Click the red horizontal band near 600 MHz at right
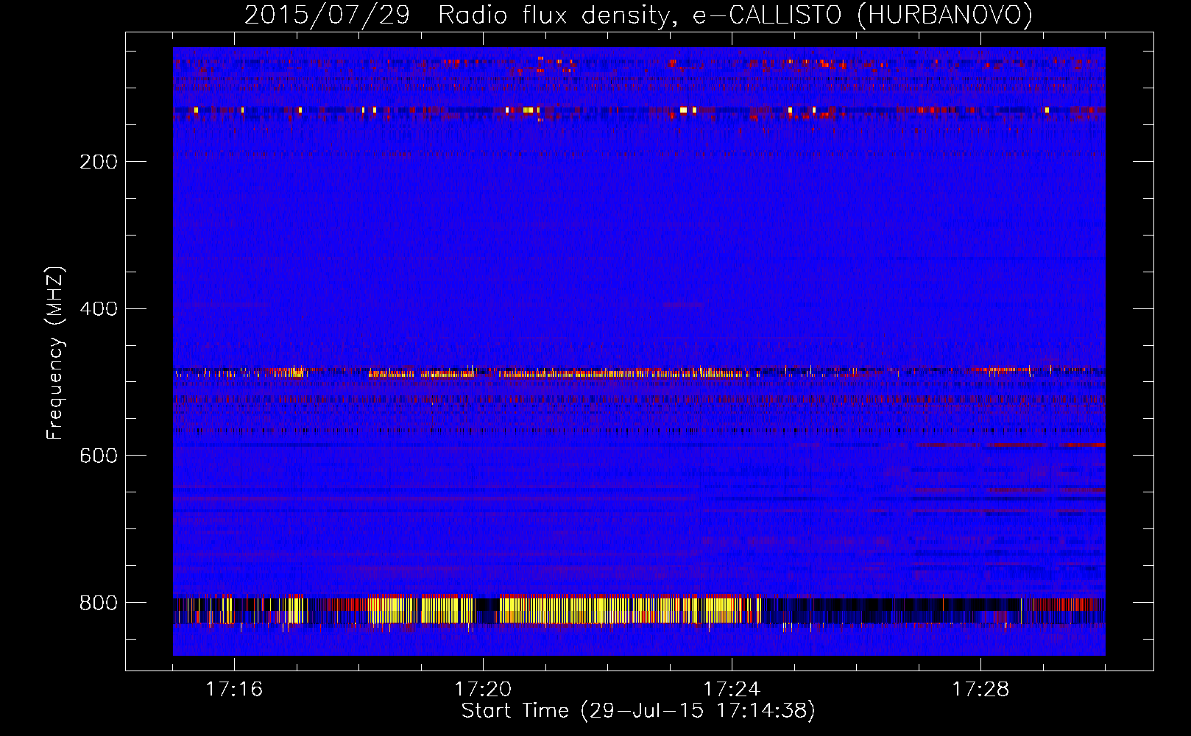 pyautogui.click(x=1011, y=445)
